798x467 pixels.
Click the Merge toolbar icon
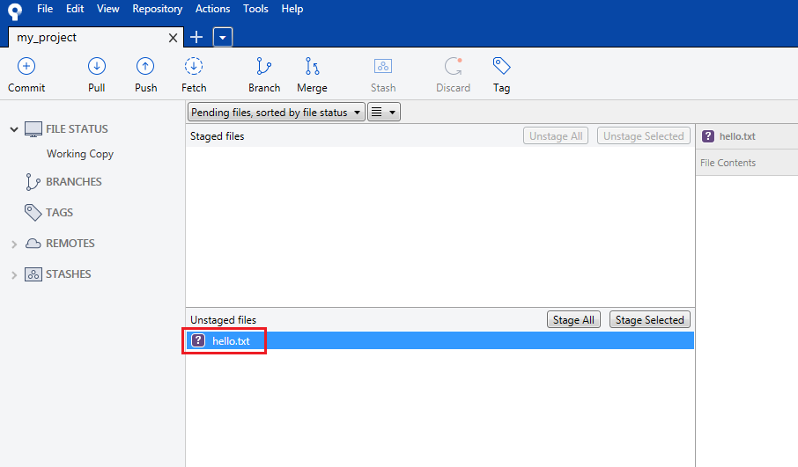coord(312,67)
